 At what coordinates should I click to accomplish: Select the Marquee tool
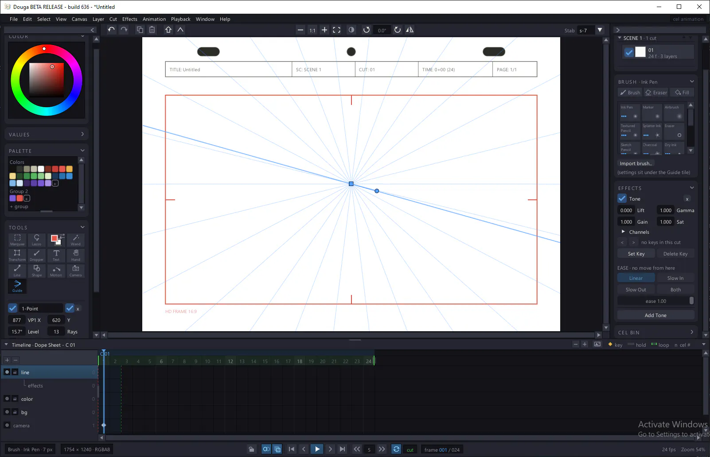[x=17, y=240]
